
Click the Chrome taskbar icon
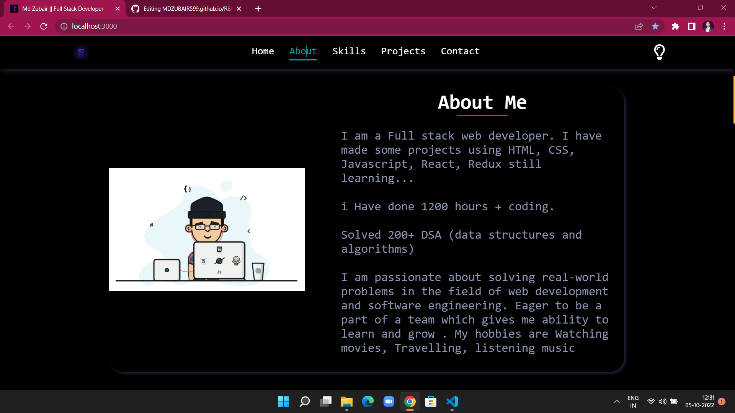(410, 402)
